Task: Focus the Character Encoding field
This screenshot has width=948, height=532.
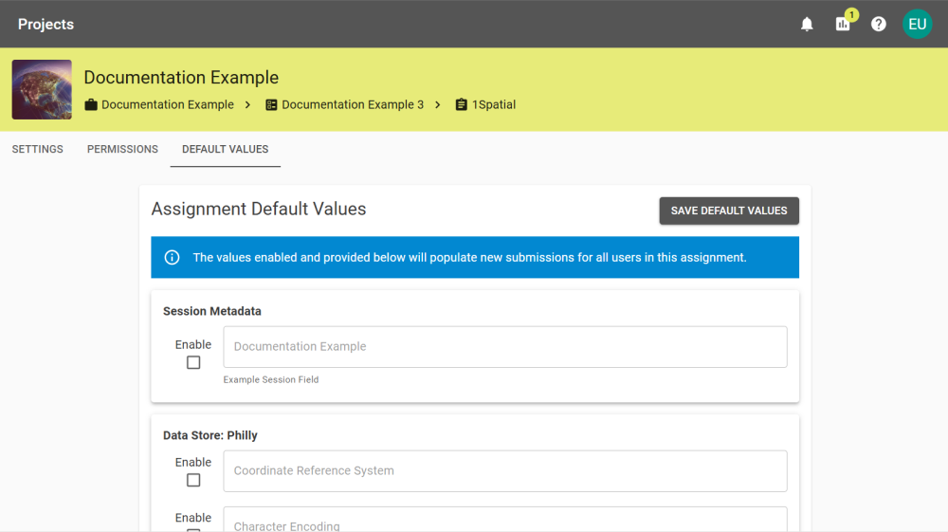Action: click(505, 520)
